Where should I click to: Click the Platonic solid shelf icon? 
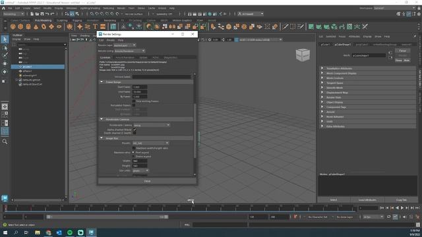69,26
